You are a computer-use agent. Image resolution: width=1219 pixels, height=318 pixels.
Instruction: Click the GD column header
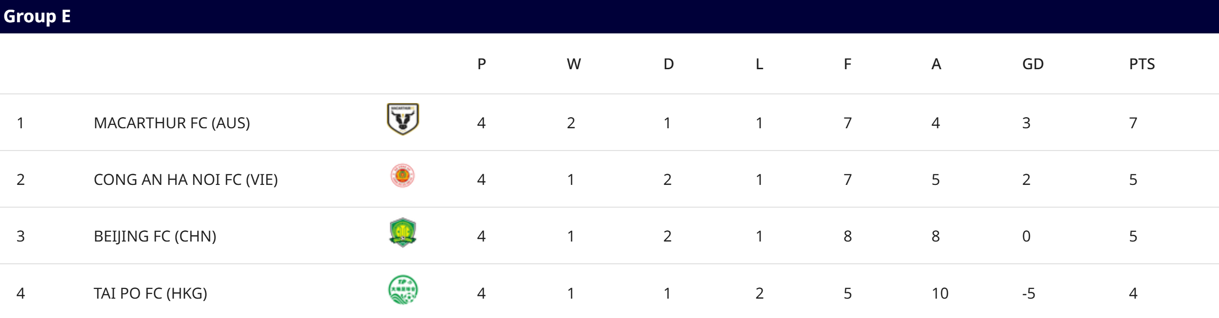point(1033,64)
